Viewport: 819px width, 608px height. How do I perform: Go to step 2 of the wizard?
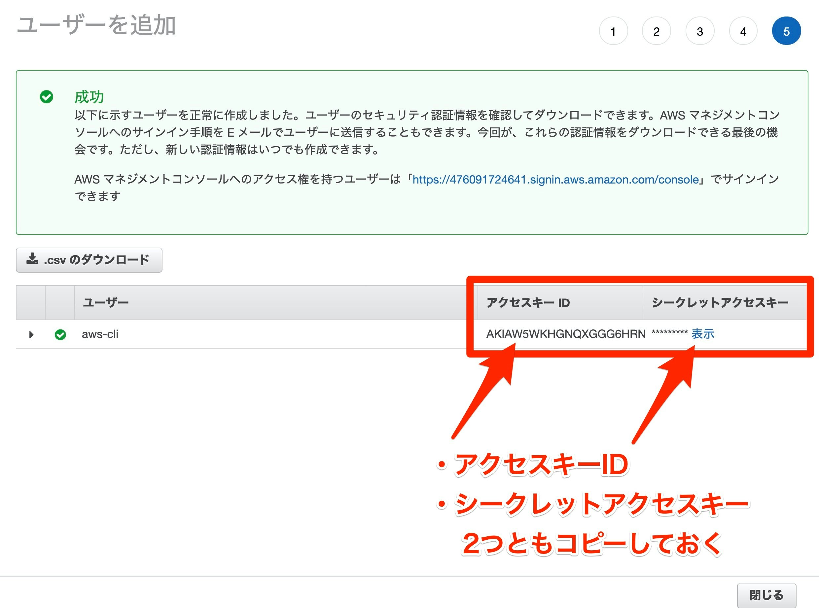(x=656, y=31)
